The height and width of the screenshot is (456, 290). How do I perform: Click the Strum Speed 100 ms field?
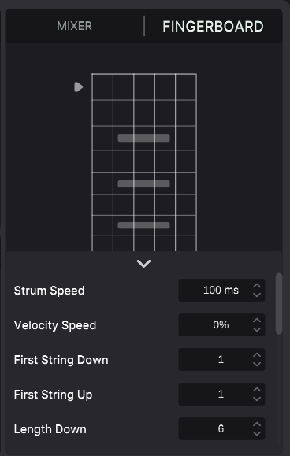pyautogui.click(x=221, y=291)
